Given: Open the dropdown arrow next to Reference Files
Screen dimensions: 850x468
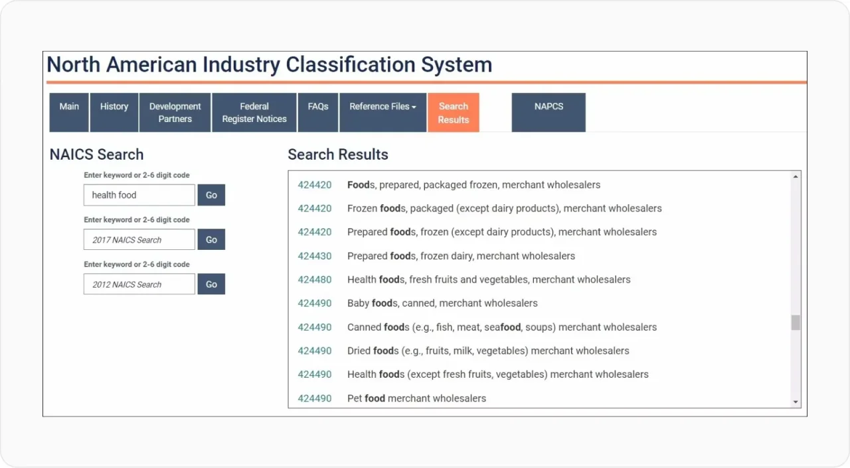Looking at the screenshot, I should (414, 106).
